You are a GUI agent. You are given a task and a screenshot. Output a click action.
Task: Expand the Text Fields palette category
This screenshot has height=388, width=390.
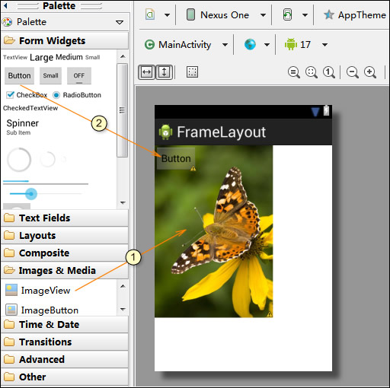(x=65, y=218)
